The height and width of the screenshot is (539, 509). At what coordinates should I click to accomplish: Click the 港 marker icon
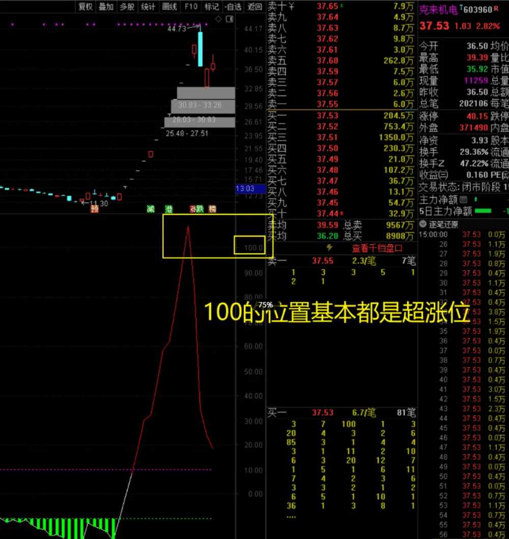(168, 209)
